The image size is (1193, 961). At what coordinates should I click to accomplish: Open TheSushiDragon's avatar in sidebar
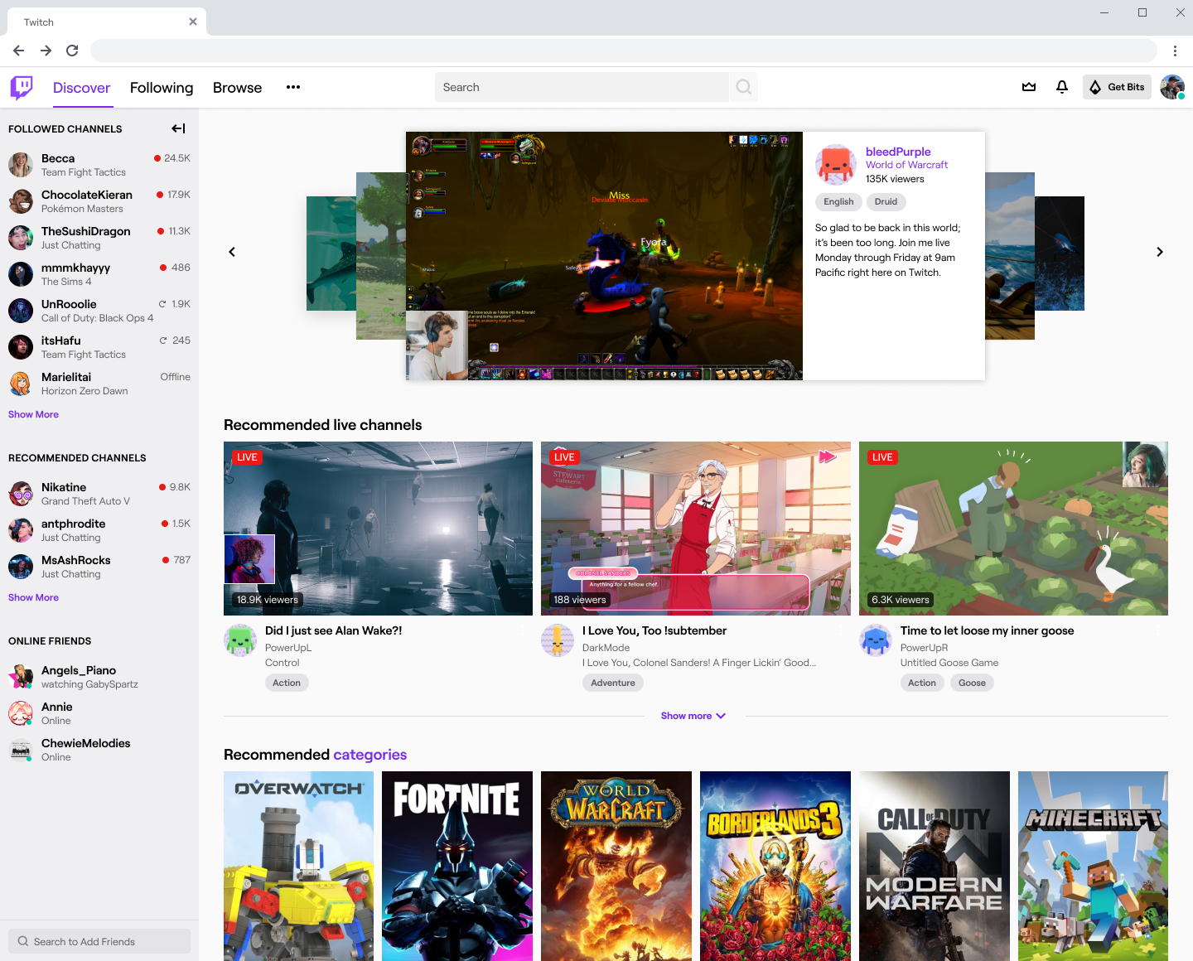(21, 238)
